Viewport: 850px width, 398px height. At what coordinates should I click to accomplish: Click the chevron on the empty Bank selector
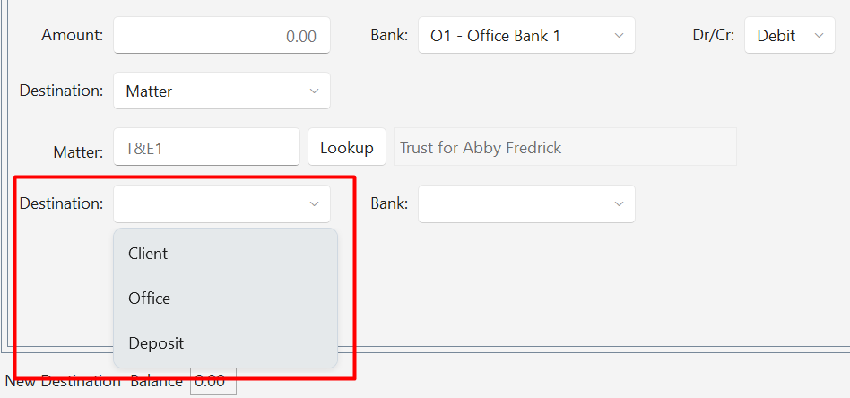(619, 204)
